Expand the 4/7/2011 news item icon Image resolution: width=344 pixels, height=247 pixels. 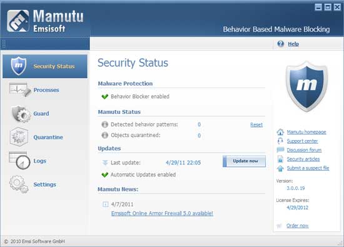tap(105, 204)
